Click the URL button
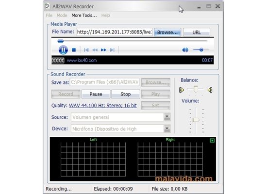The image size is (267, 194). (x=197, y=32)
